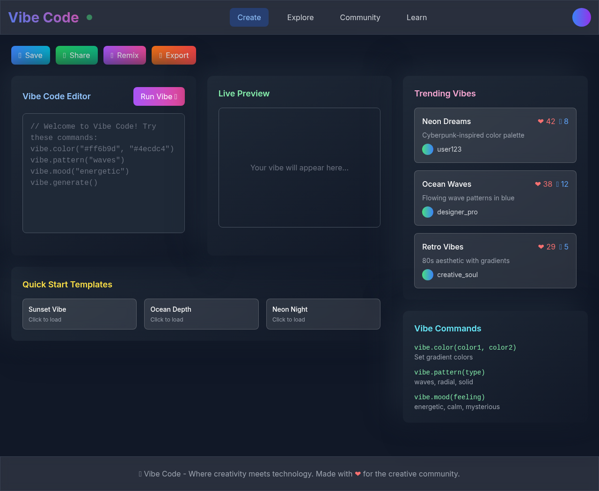The image size is (599, 491).
Task: Click the gradient profile avatar in top-right corner
Action: [581, 17]
